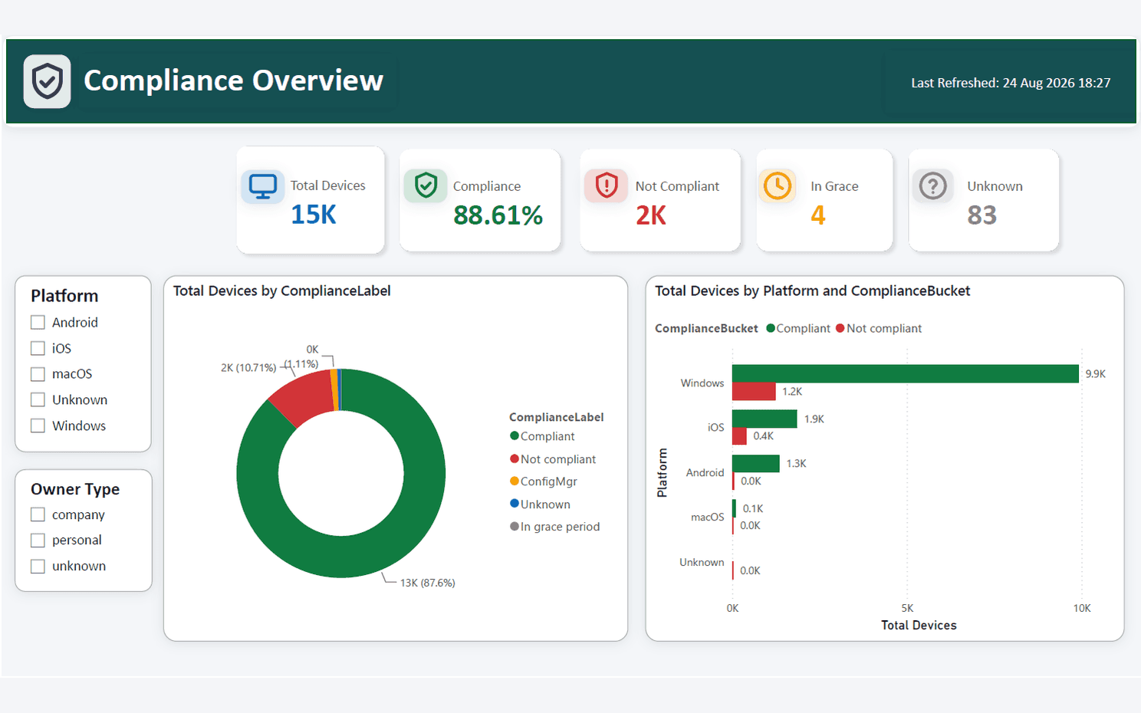
Task: Check the iOS platform checkbox
Action: [38, 348]
